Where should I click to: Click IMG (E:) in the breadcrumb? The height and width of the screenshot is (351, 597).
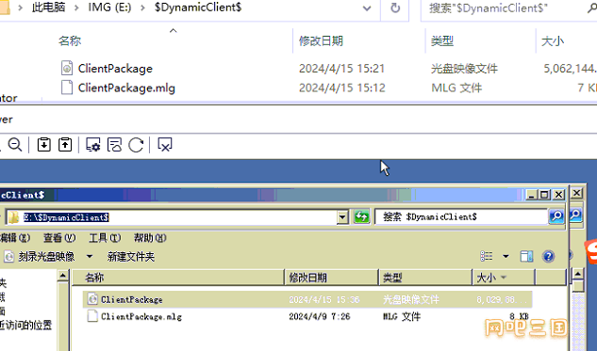(x=109, y=8)
